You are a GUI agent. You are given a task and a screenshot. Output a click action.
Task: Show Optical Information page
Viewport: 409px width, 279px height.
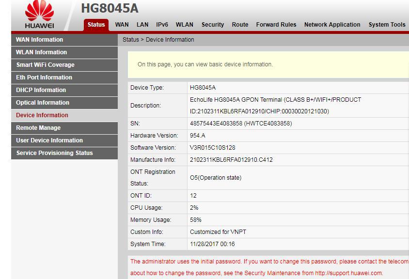(x=64, y=103)
